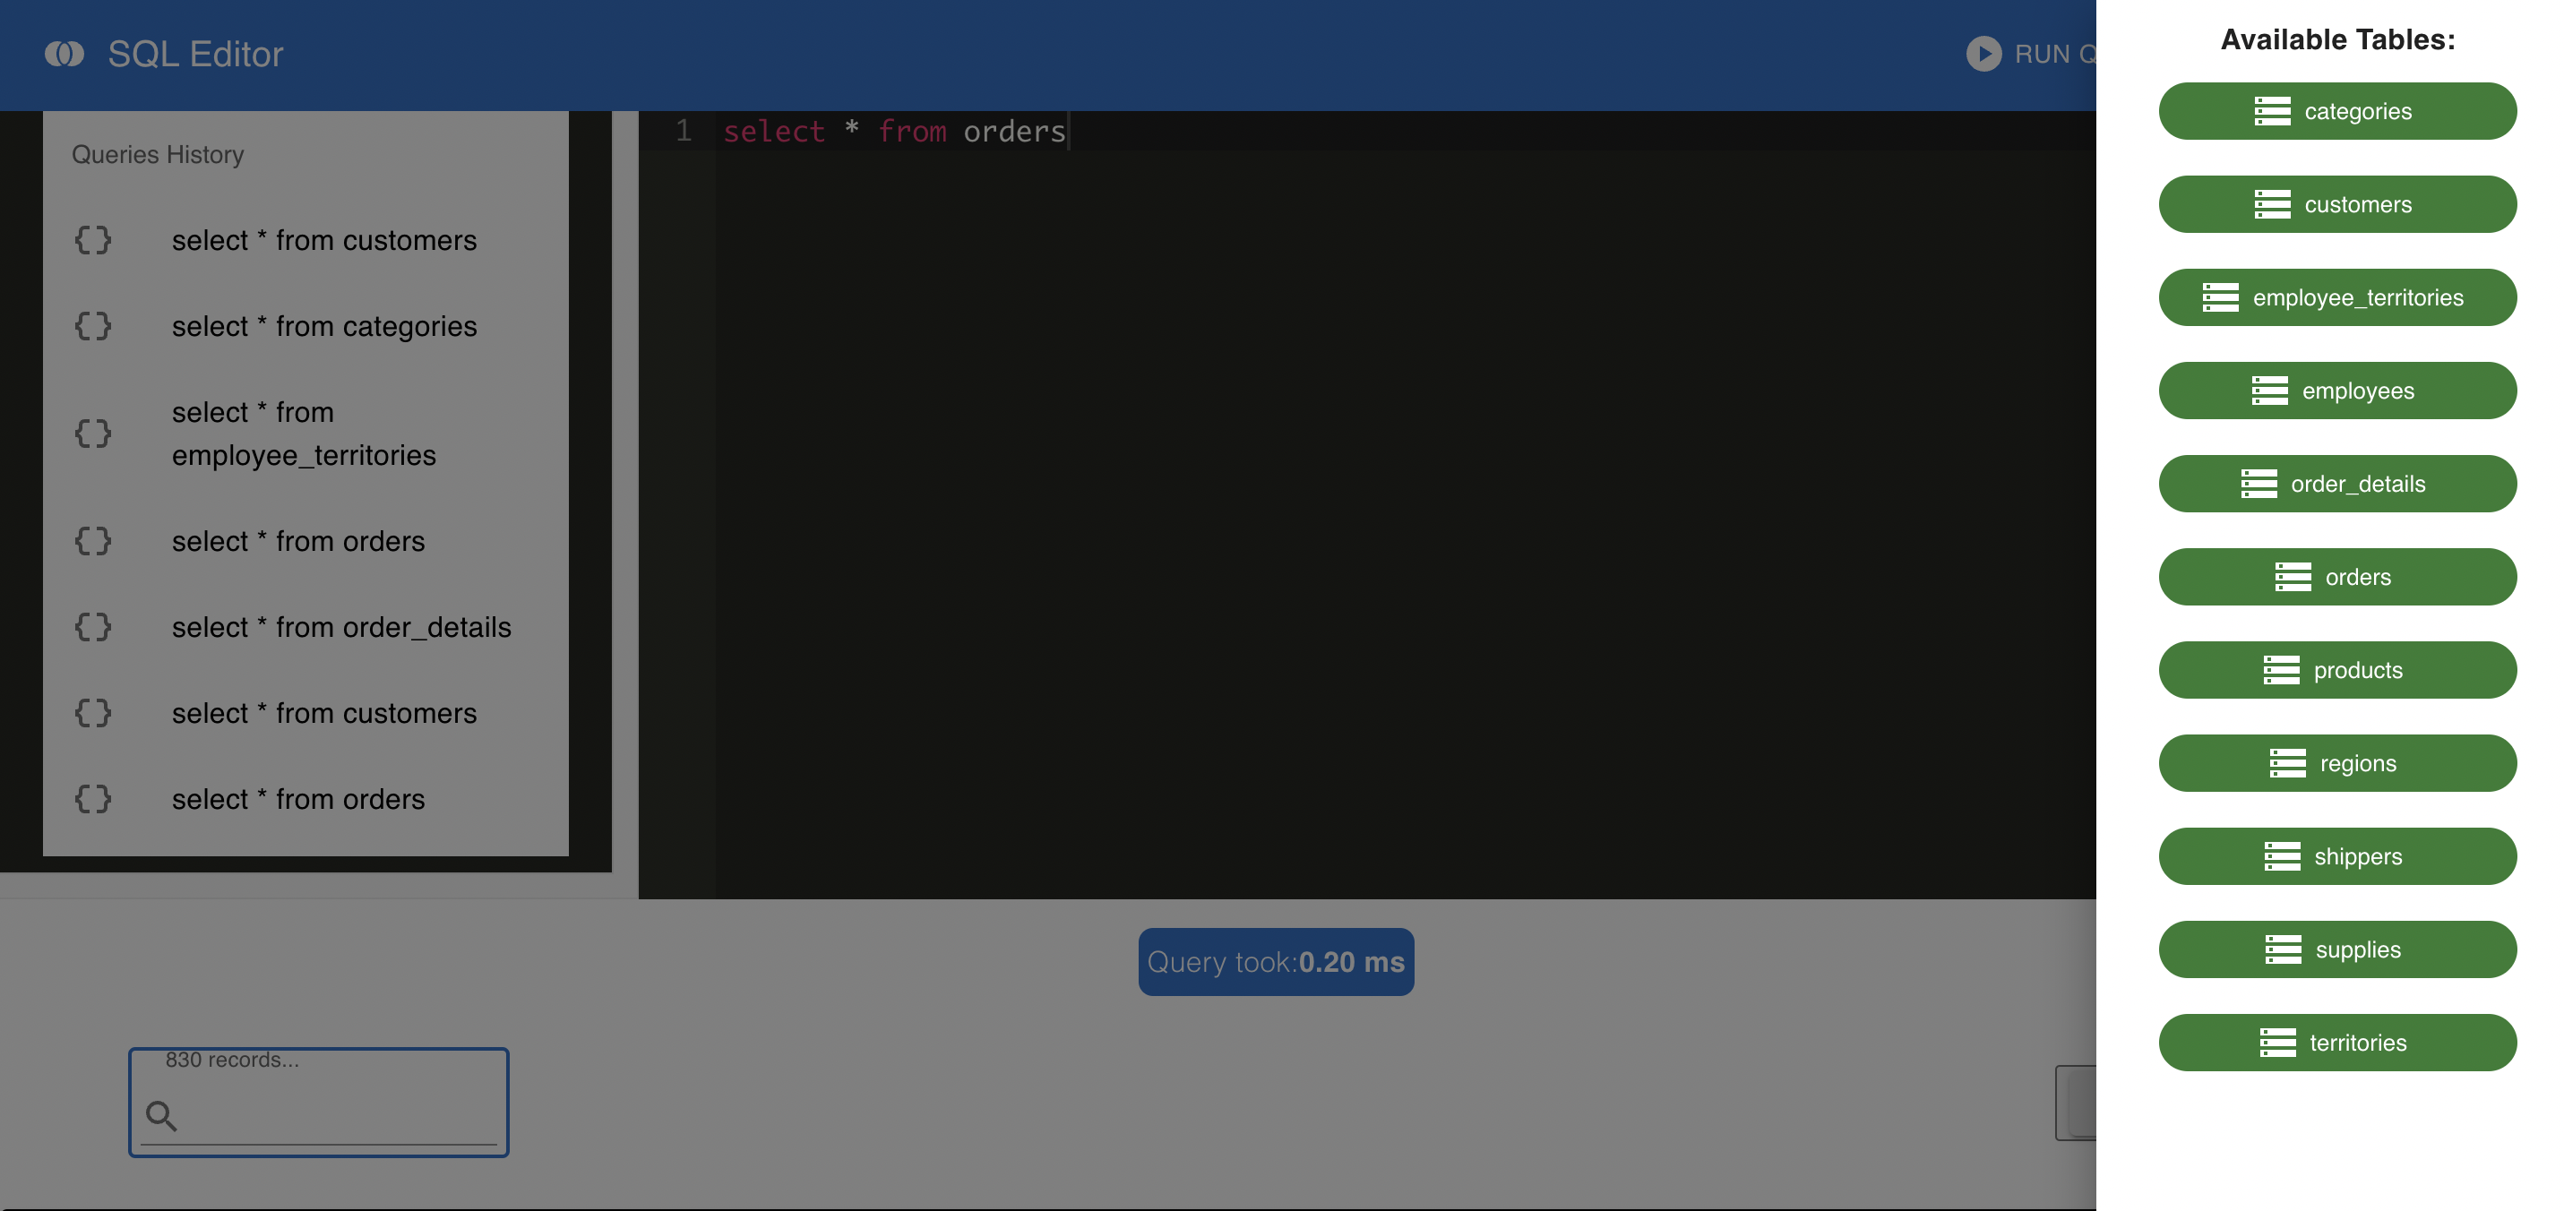Viewport: 2564px width, 1211px height.
Task: Click the supplies table button
Action: coord(2338,948)
